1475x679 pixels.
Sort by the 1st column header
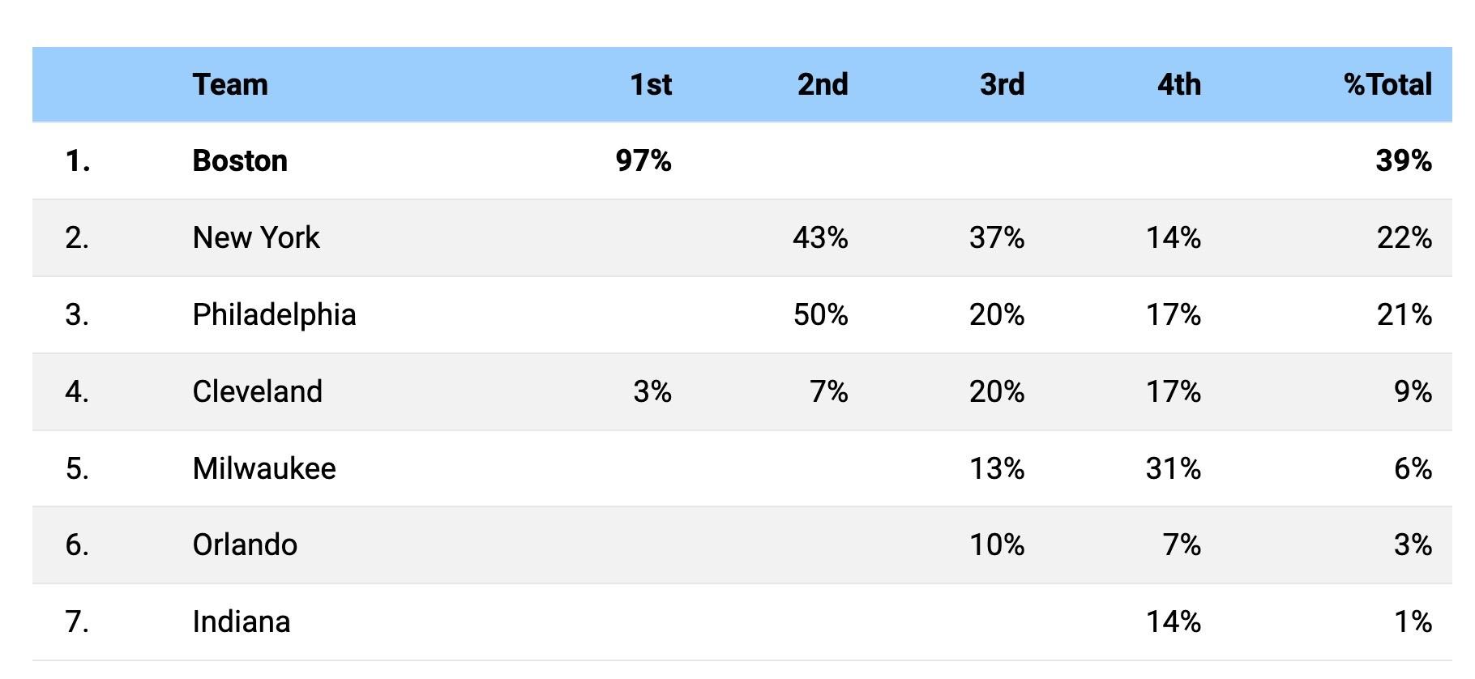pyautogui.click(x=651, y=84)
